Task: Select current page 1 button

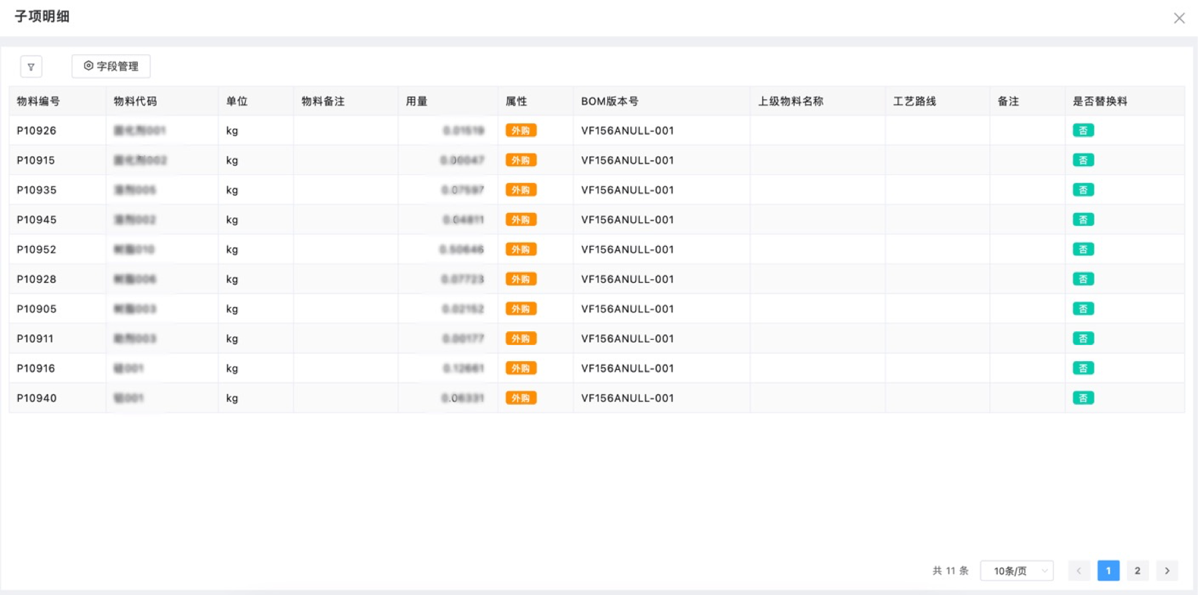Action: coord(1108,571)
